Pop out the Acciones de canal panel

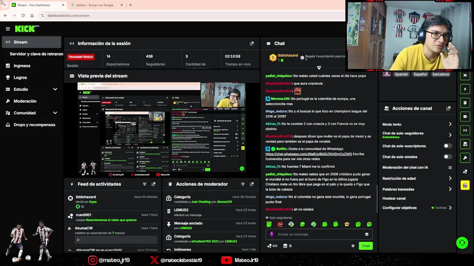tap(448, 109)
